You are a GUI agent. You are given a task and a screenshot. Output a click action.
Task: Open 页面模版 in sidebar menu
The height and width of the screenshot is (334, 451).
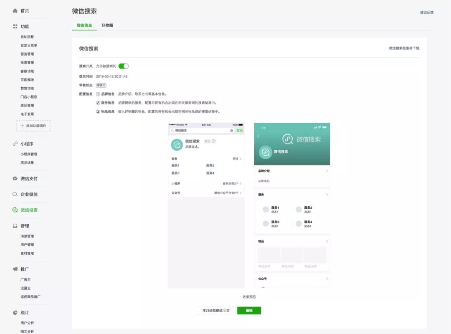coord(27,80)
